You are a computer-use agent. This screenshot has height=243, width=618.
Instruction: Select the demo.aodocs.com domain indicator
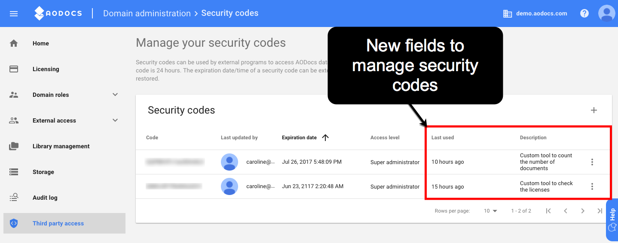point(535,13)
